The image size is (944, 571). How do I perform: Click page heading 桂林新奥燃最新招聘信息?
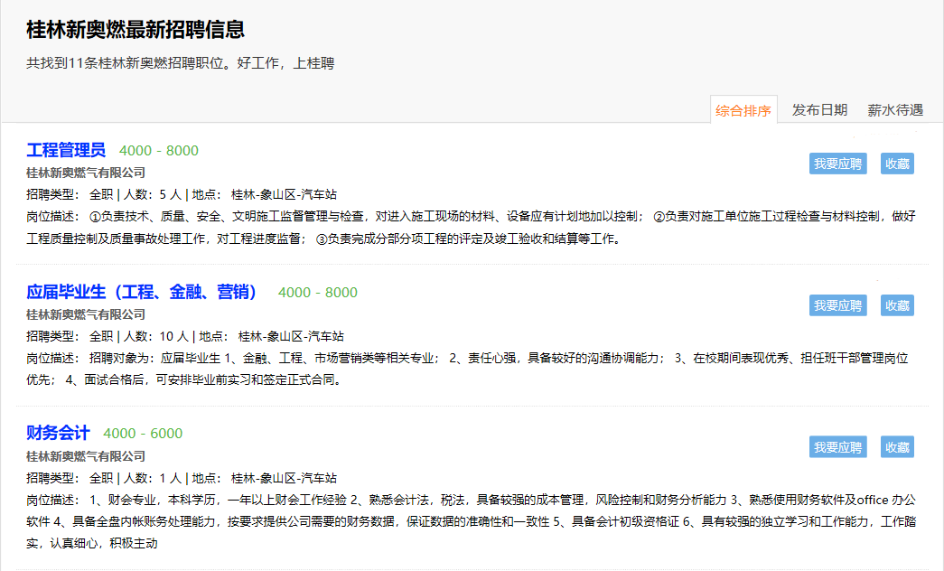[136, 30]
